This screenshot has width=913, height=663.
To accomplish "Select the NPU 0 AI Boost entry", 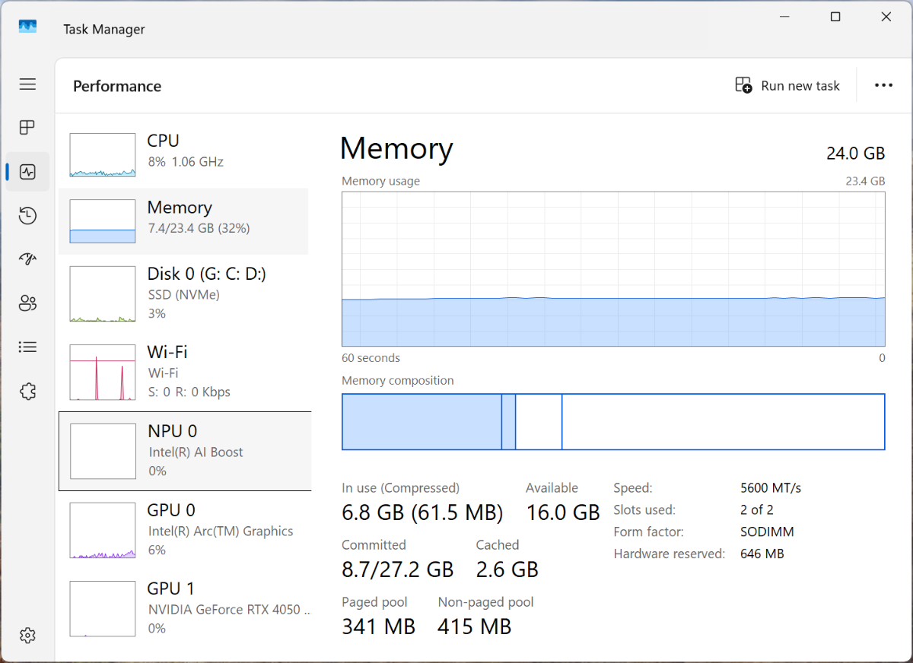I will pyautogui.click(x=184, y=451).
